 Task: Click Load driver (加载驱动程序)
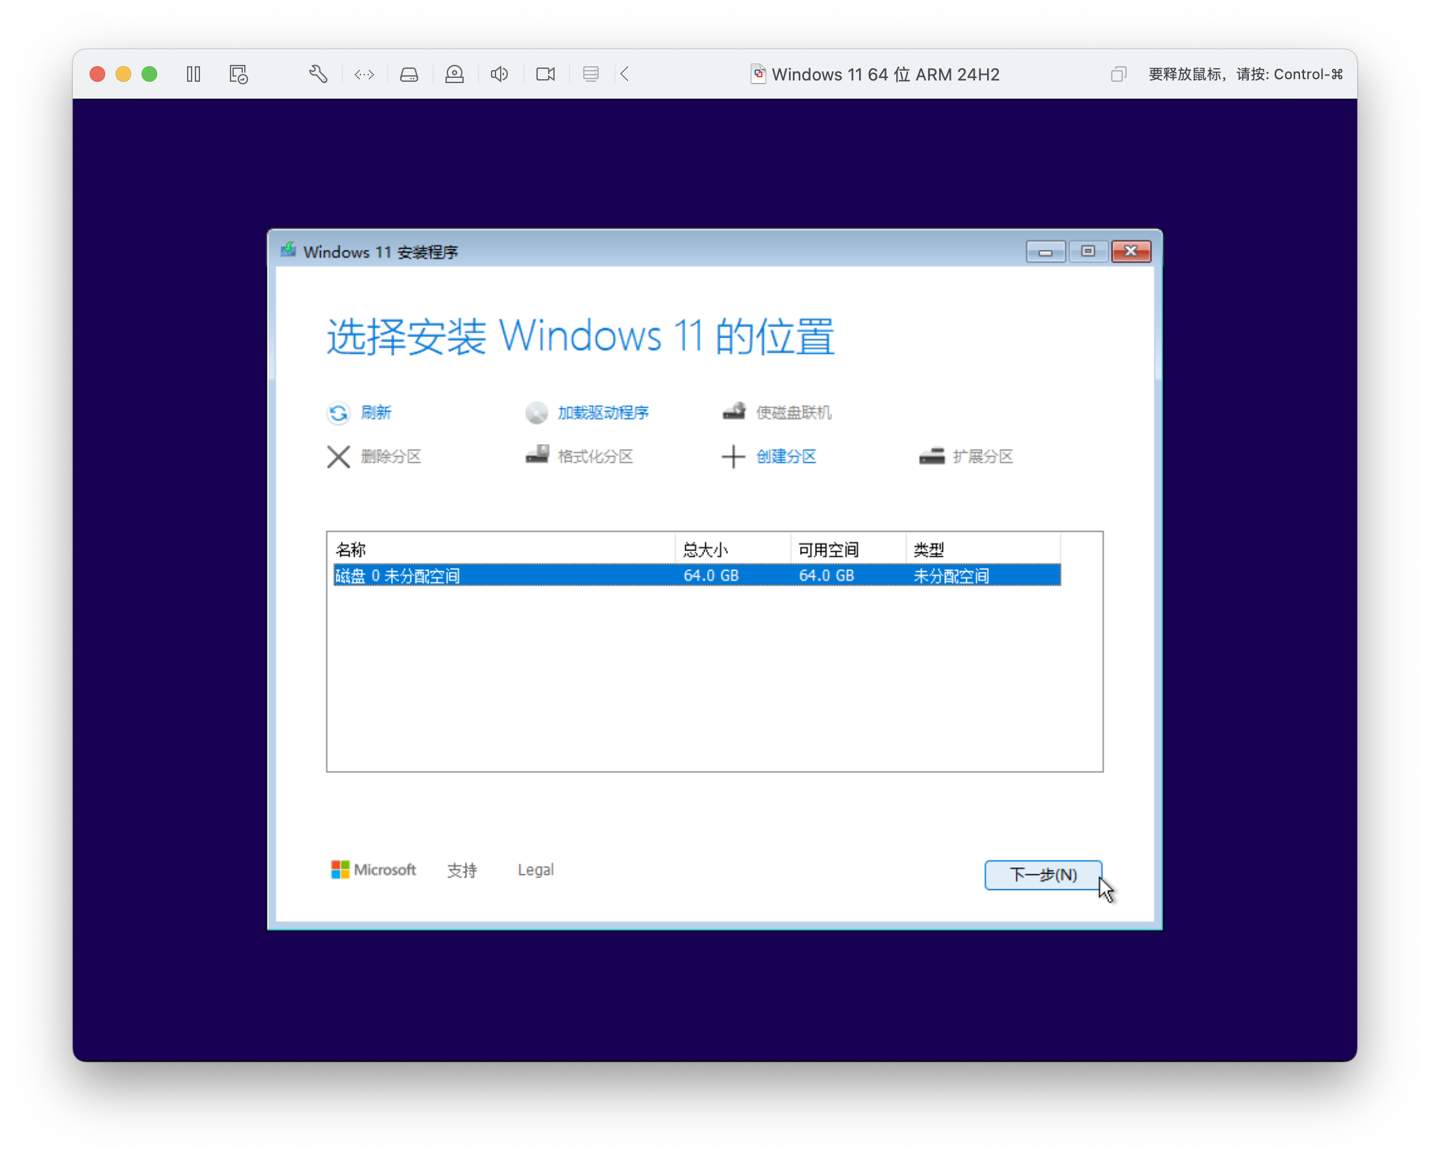[x=603, y=412]
